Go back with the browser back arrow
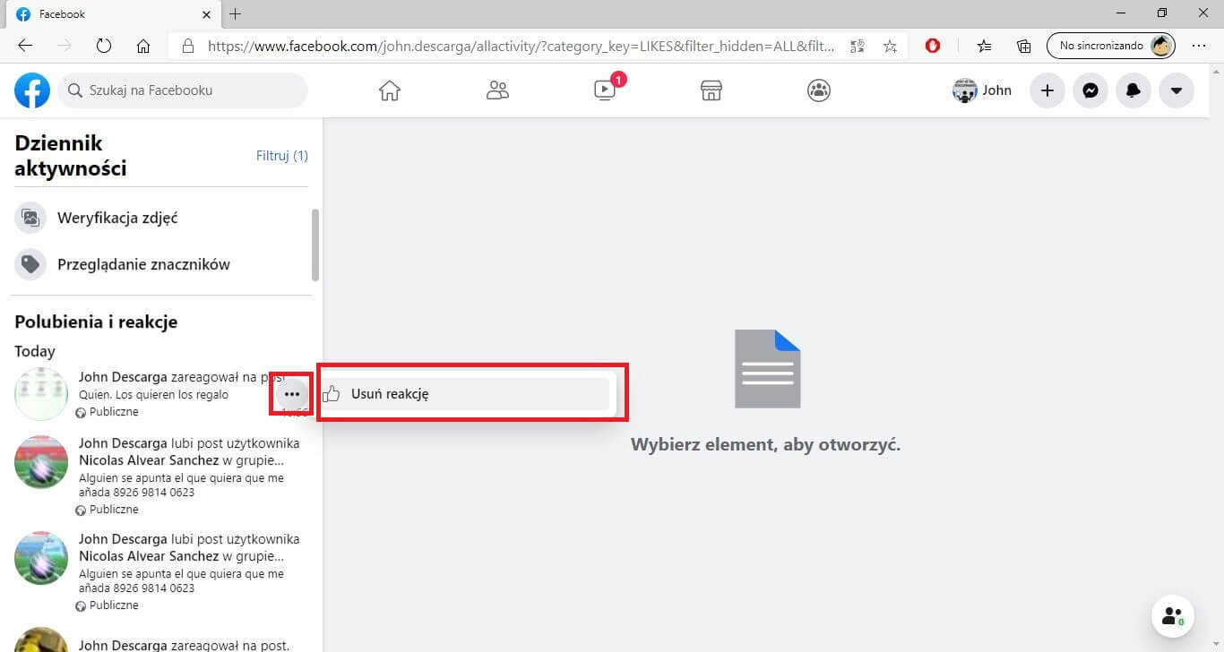 tap(25, 46)
